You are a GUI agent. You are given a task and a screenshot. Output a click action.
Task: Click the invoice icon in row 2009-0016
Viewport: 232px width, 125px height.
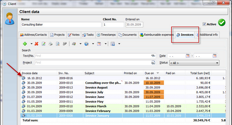[24, 78]
